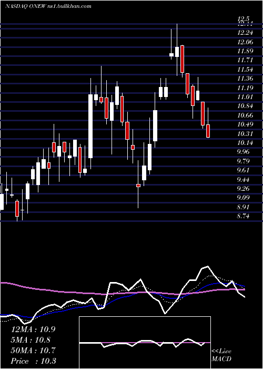The width and height of the screenshot is (263, 369).
Task: Select the 9.61 price axis label
Action: [x=243, y=170]
